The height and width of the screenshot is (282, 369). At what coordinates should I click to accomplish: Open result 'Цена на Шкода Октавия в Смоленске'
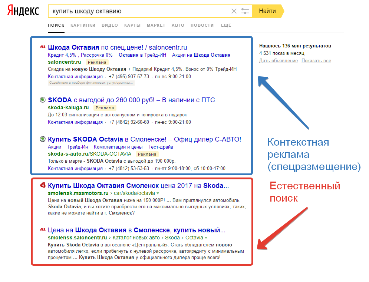[136, 230]
